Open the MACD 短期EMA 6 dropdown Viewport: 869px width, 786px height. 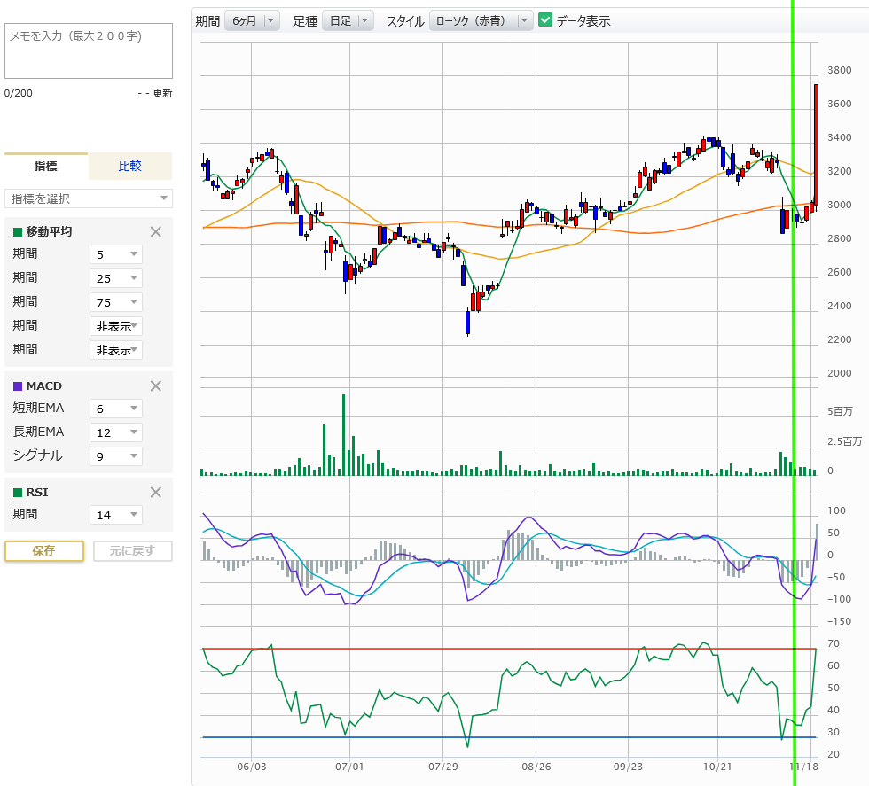tap(116, 409)
